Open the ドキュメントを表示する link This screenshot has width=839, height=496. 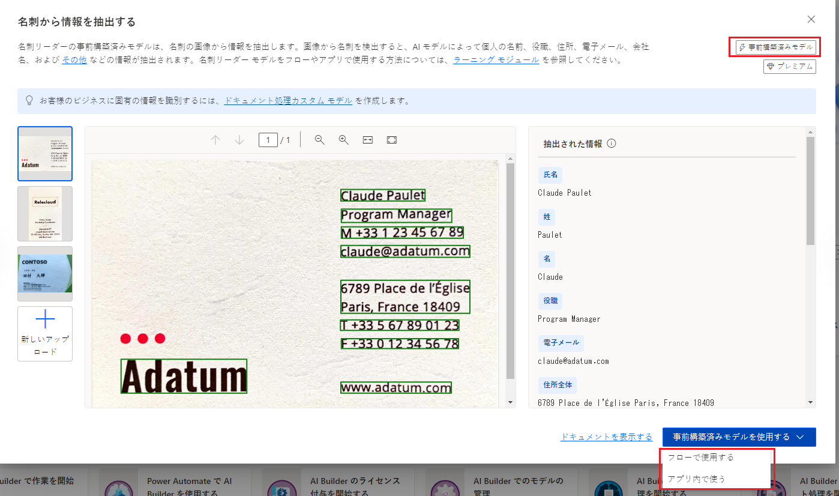pos(606,437)
